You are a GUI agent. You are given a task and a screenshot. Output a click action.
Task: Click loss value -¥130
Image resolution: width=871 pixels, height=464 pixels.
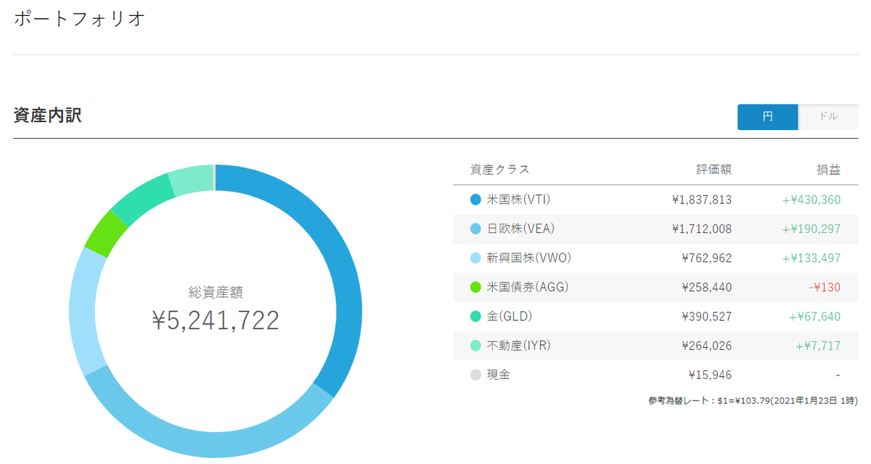(825, 288)
